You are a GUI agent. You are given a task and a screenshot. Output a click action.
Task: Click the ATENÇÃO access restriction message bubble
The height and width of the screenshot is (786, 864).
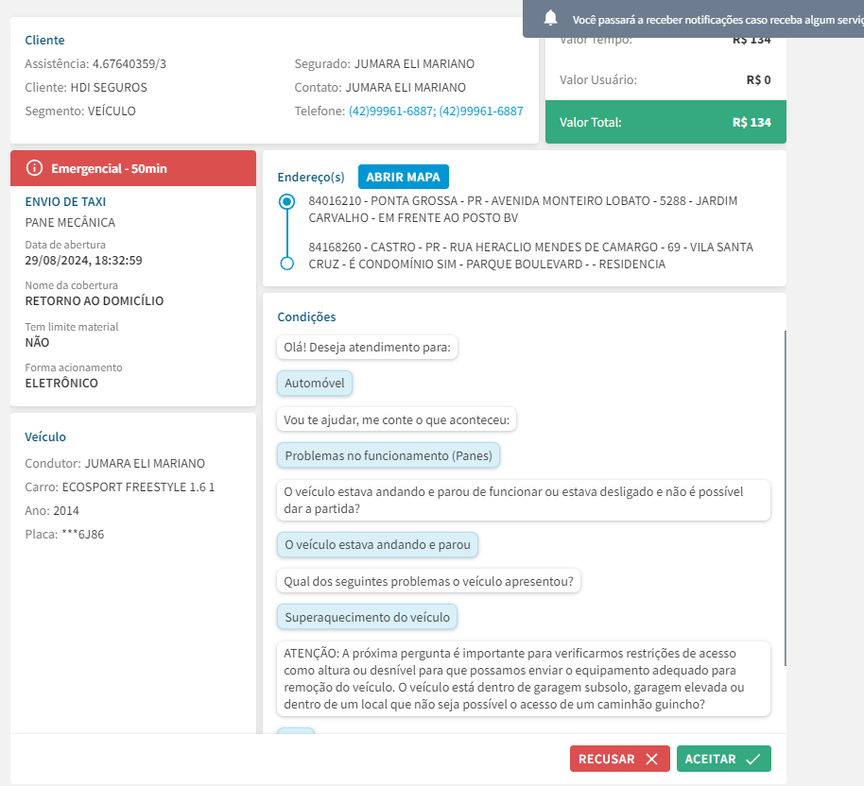pos(524,678)
